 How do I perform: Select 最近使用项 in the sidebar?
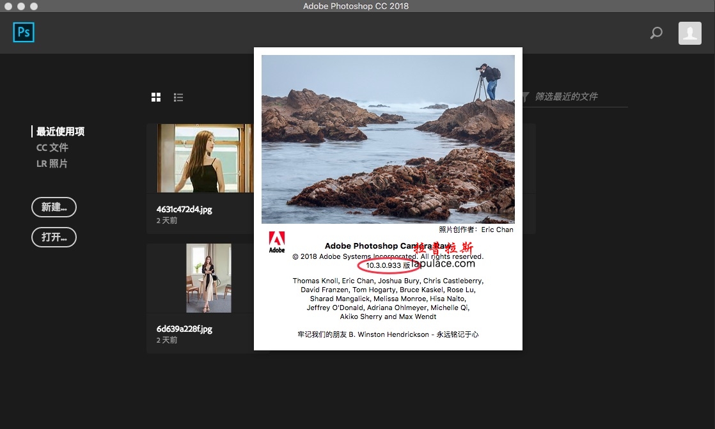(x=60, y=131)
